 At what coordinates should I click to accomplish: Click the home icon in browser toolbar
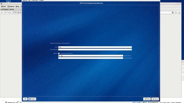[179, 13]
